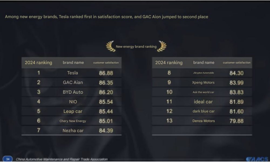Click the New energy brand ranking title
This screenshot has width=270, height=162.
click(136, 46)
